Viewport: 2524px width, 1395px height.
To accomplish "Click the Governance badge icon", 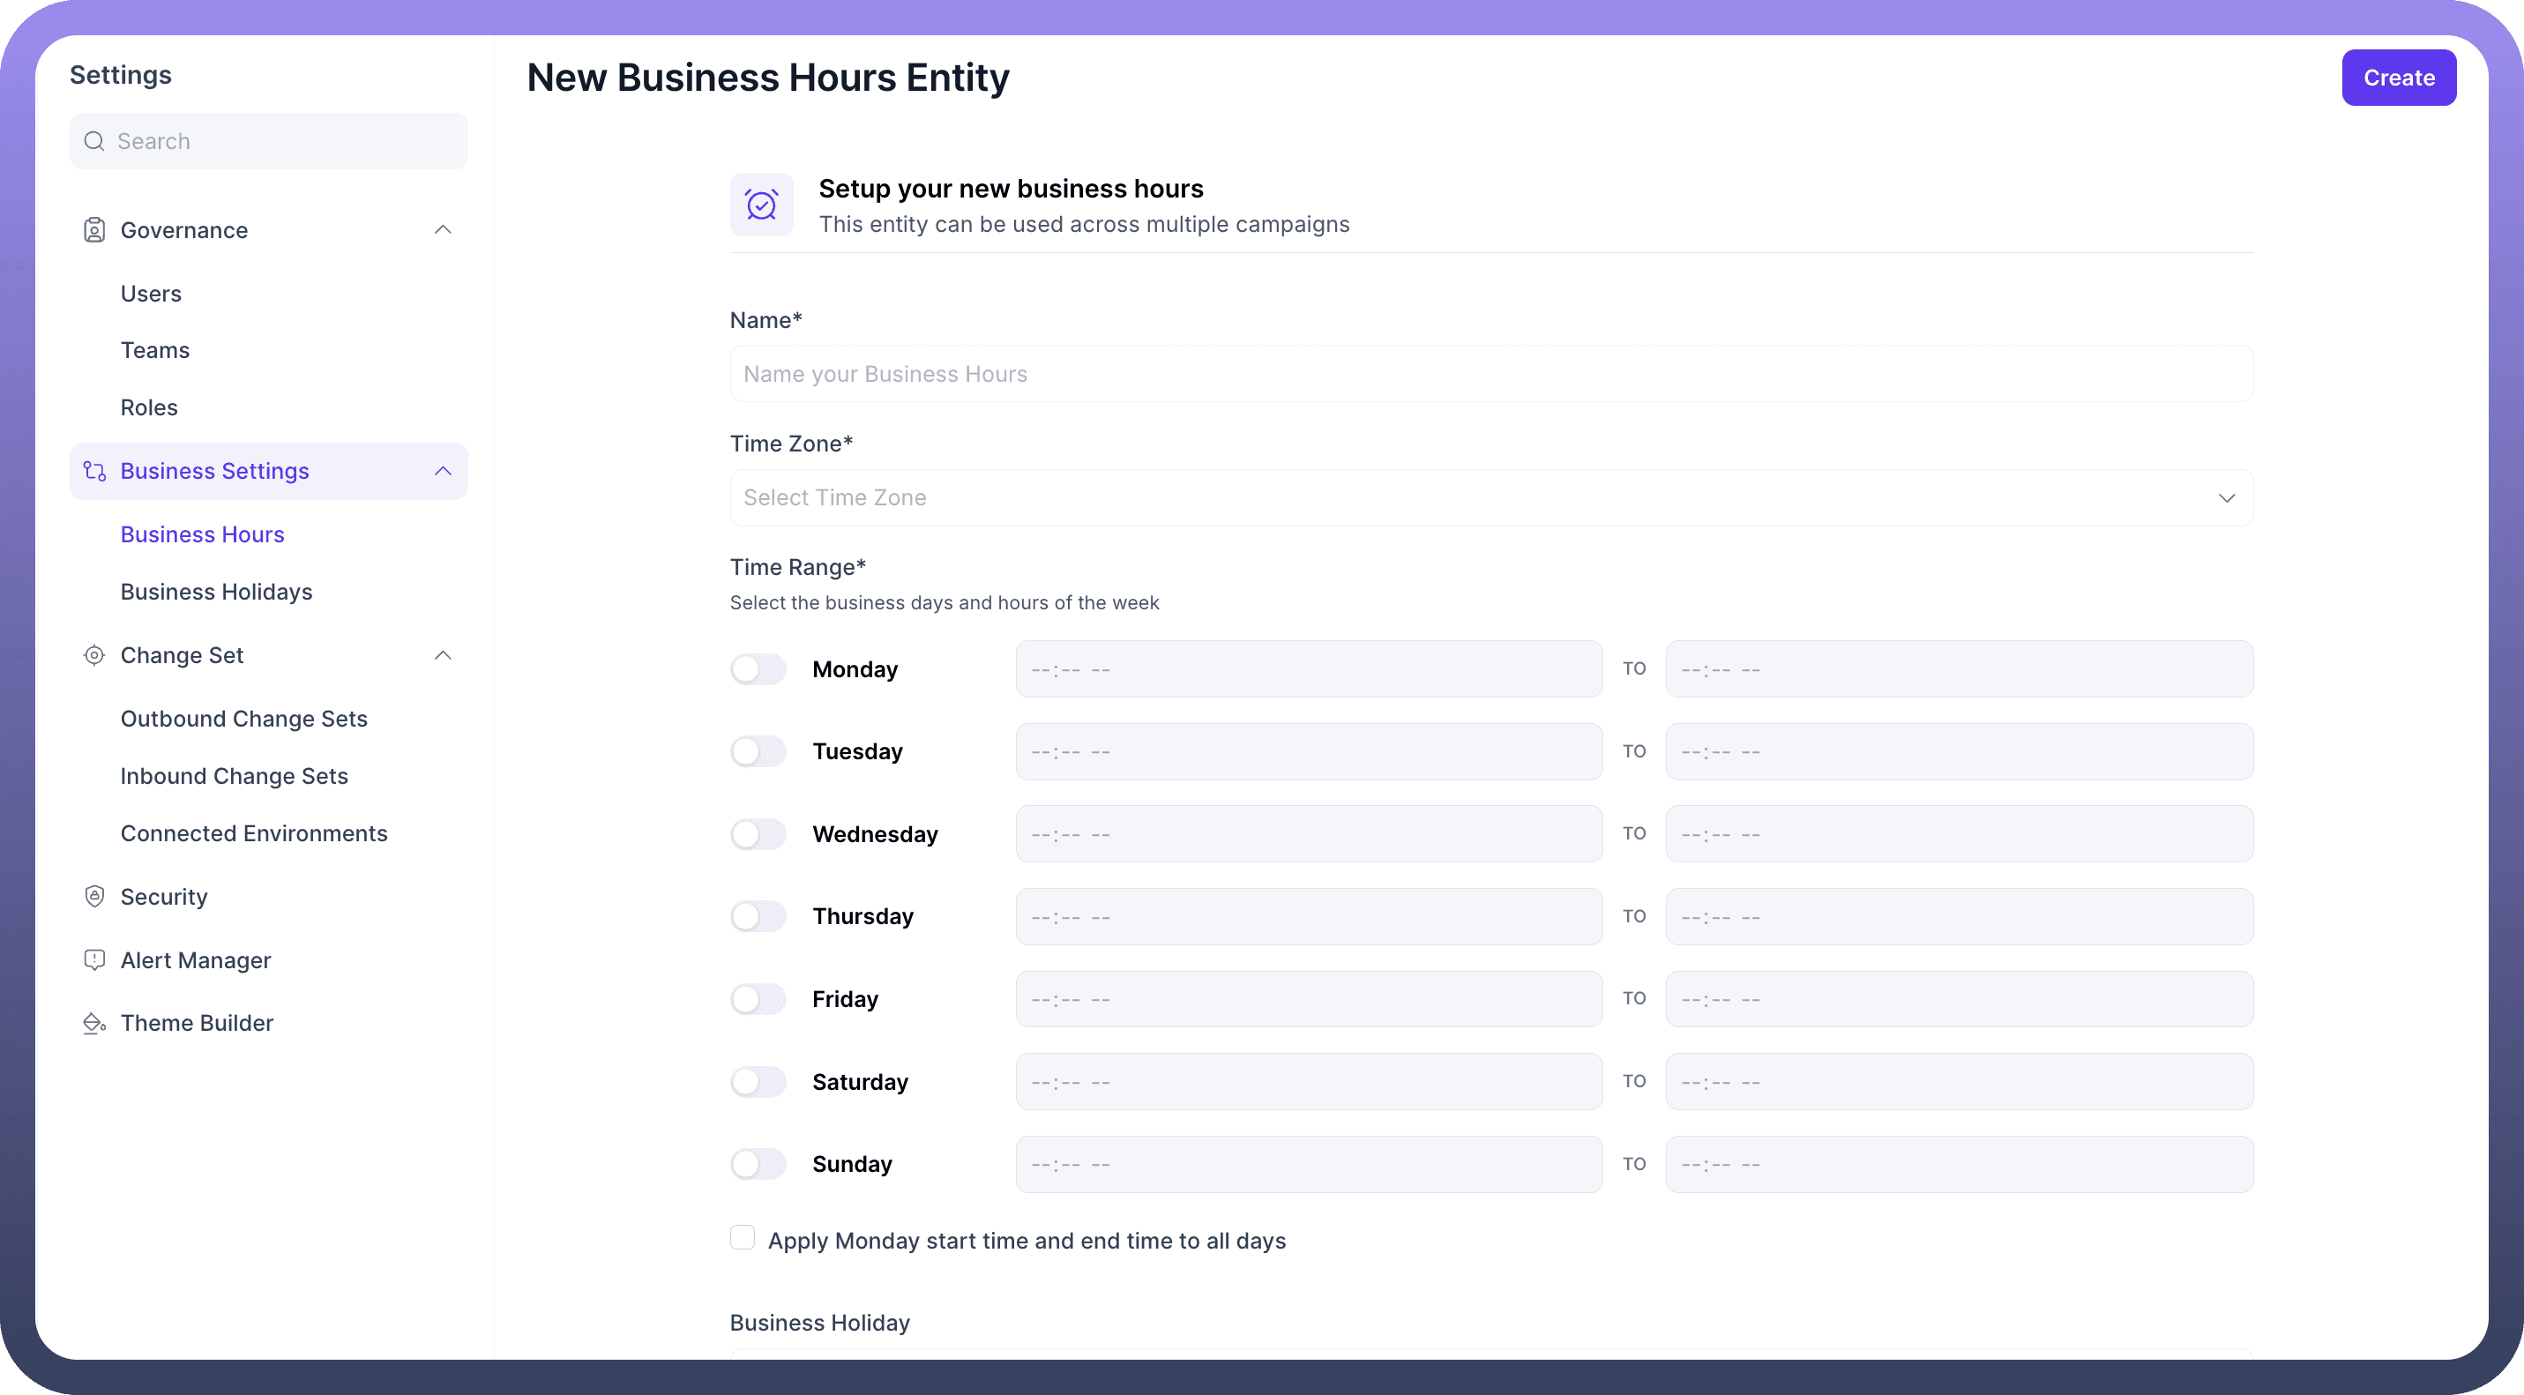I will 94,230.
